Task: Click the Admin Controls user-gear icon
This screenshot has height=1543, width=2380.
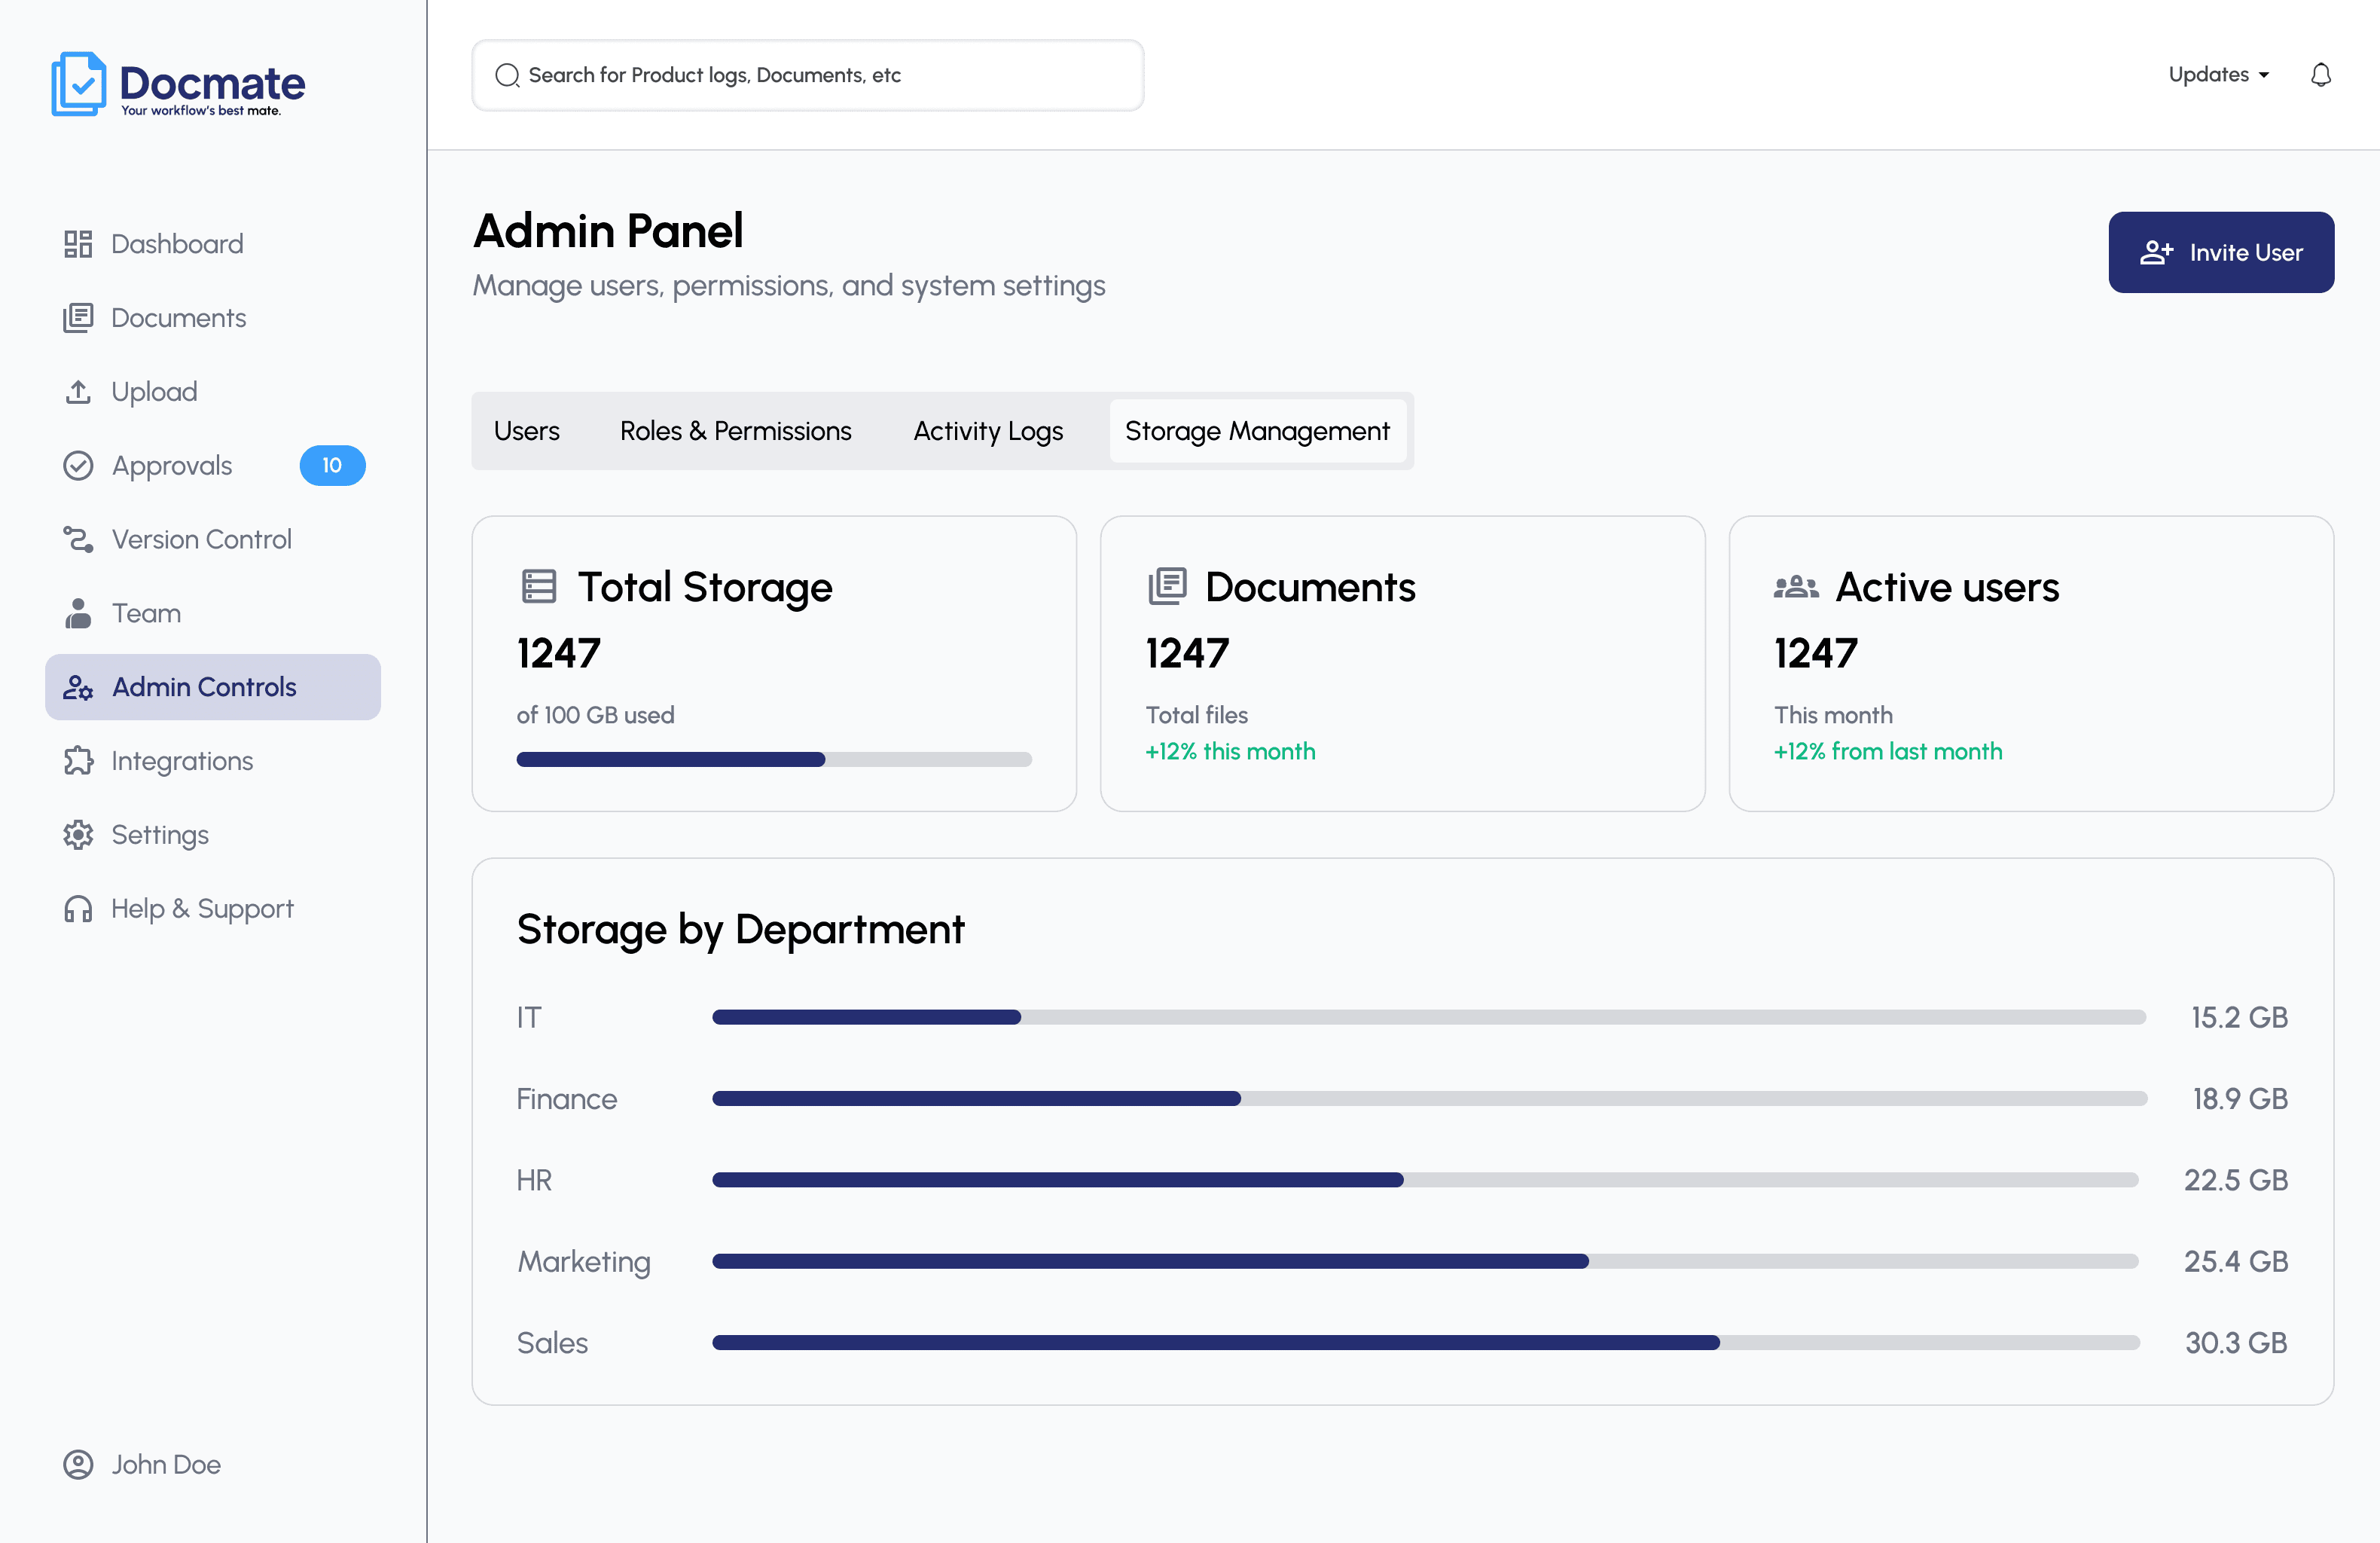Action: (x=78, y=687)
